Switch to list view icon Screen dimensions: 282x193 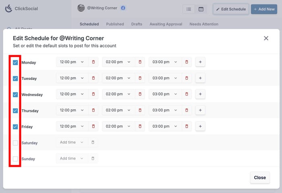[x=189, y=9]
